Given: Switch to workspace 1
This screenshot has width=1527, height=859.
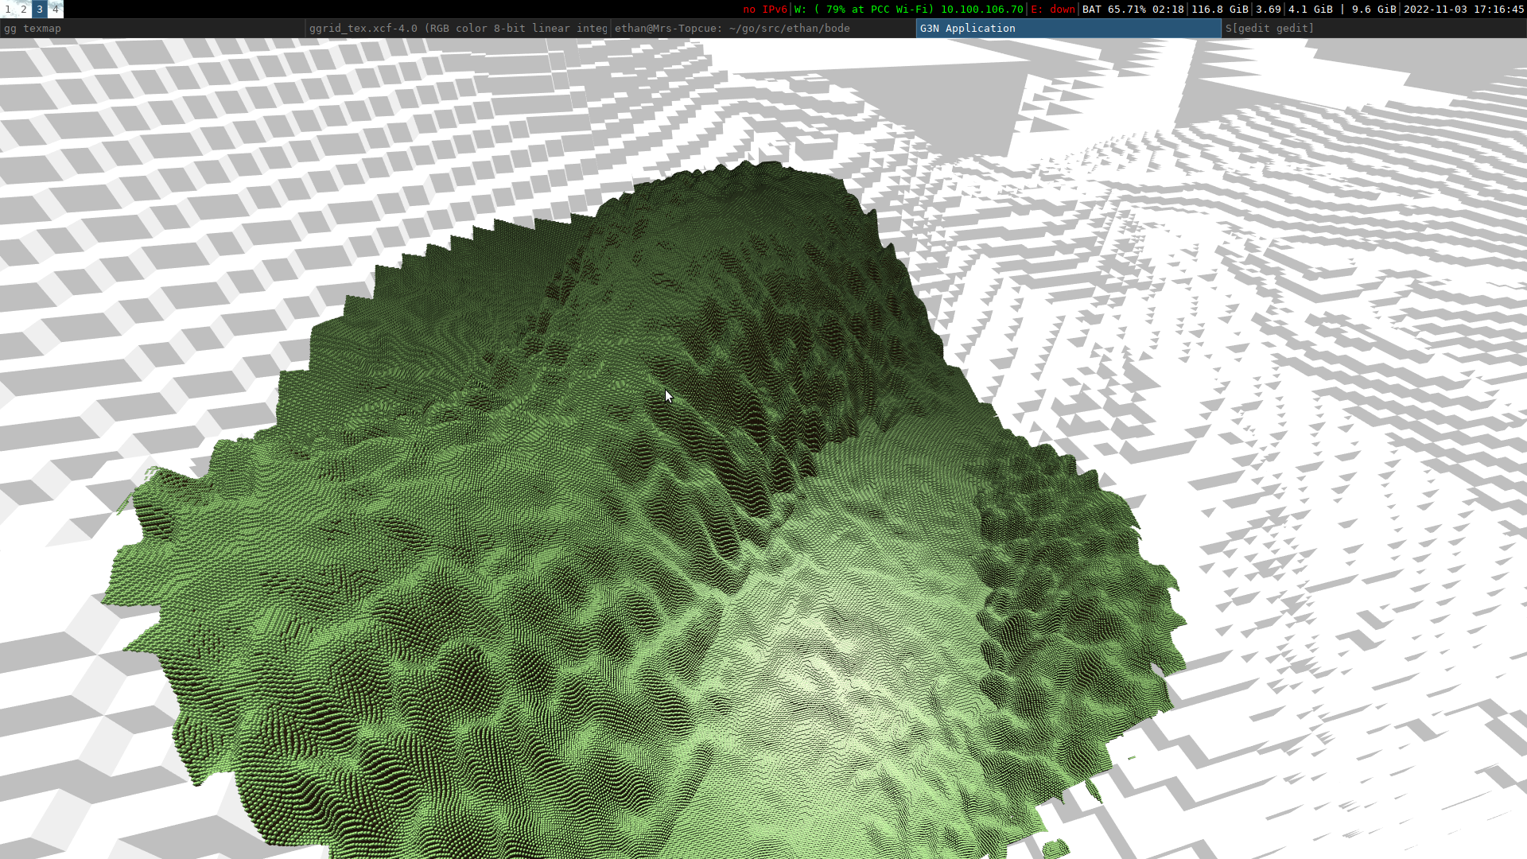Looking at the screenshot, I should coord(8,10).
